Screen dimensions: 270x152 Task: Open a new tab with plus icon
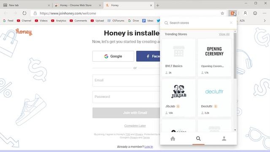click(x=158, y=5)
